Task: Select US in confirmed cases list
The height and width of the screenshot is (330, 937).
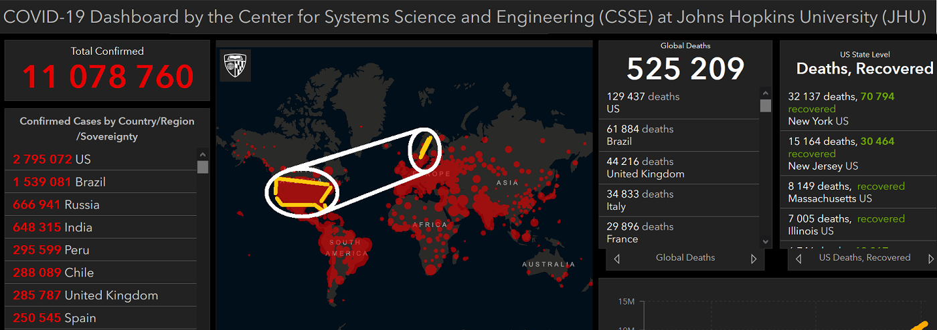Action: pos(100,159)
